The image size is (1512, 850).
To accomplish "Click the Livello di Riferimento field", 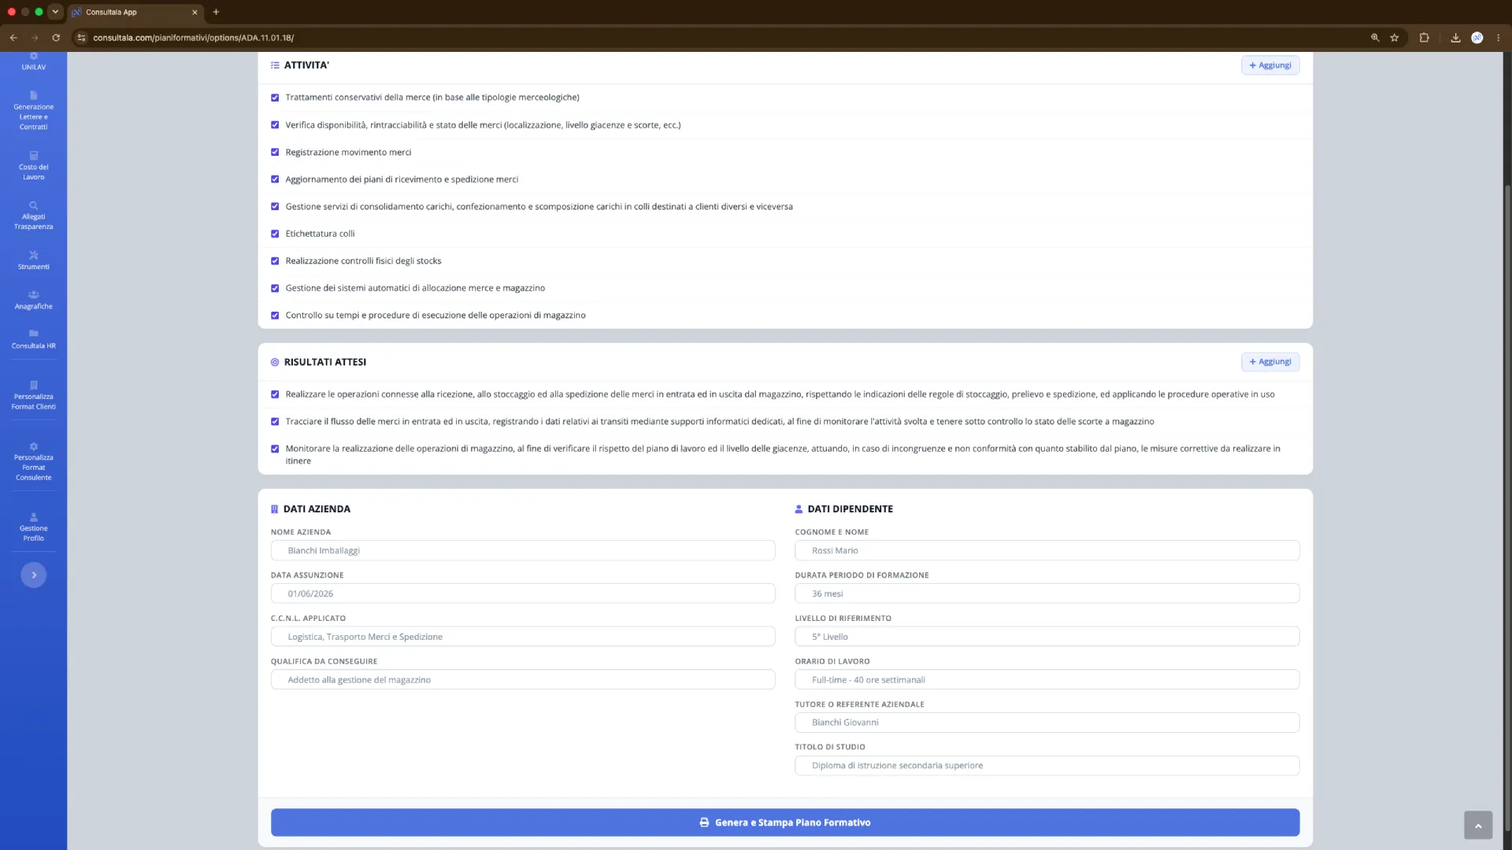I will [x=1047, y=637].
